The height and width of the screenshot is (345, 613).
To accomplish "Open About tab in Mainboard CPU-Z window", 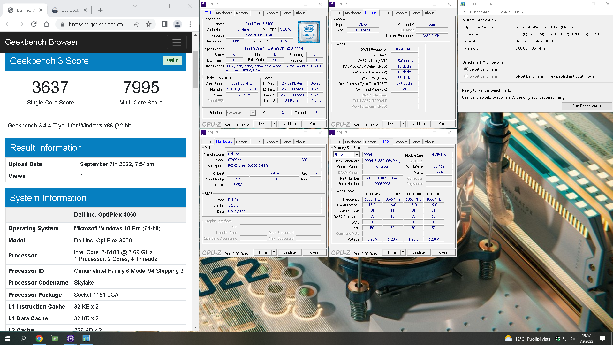I will point(300,142).
